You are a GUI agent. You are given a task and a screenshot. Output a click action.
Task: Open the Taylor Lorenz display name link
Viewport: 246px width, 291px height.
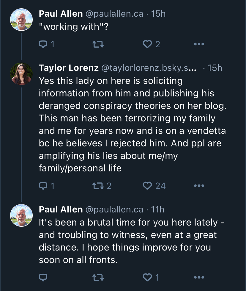(x=69, y=68)
